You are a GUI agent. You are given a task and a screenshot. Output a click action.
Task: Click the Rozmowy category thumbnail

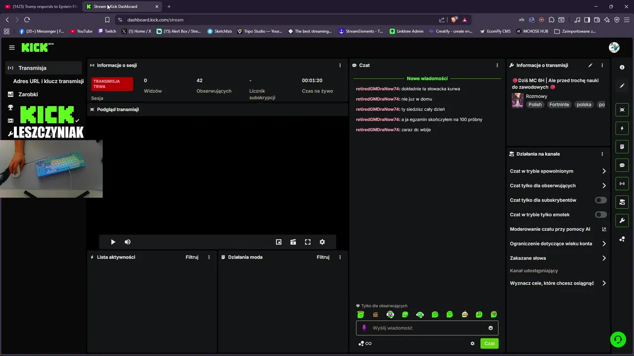[x=518, y=100]
